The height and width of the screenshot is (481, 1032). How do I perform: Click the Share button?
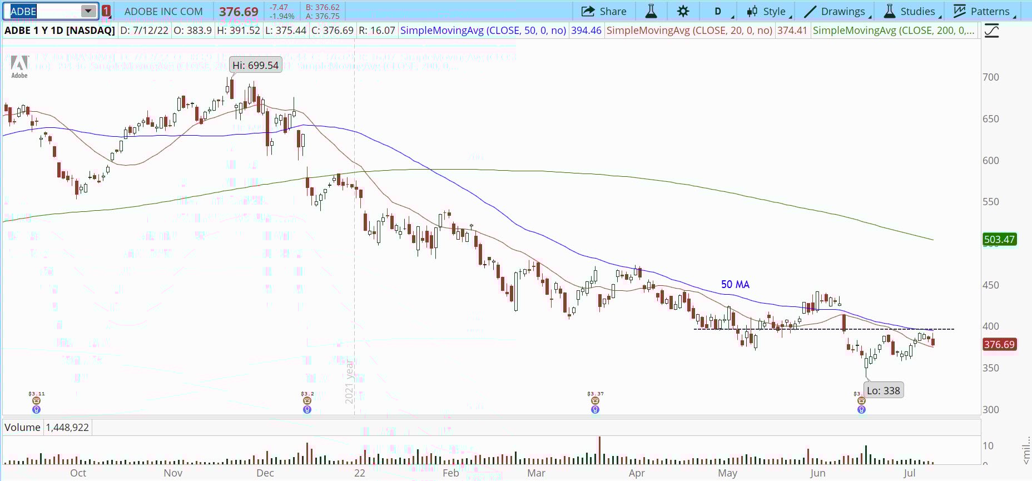[604, 11]
